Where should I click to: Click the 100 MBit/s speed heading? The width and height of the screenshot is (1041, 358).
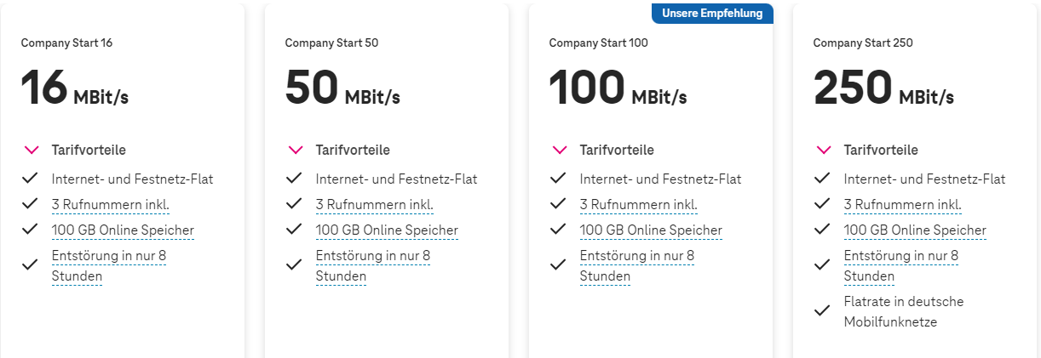point(618,88)
